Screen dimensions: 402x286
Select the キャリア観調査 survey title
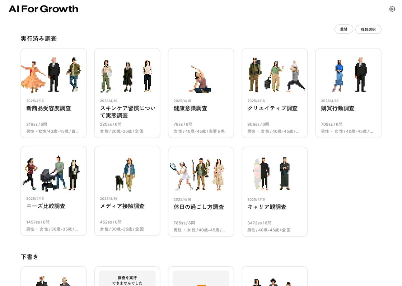tap(267, 207)
